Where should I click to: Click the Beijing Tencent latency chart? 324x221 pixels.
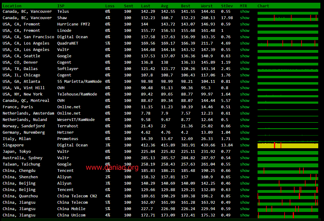click(288, 190)
